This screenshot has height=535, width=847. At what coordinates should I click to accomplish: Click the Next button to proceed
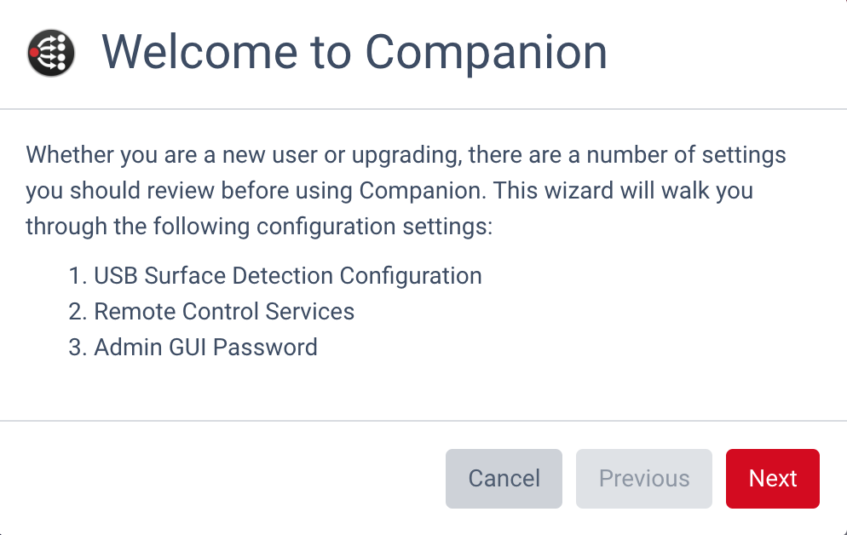(772, 478)
